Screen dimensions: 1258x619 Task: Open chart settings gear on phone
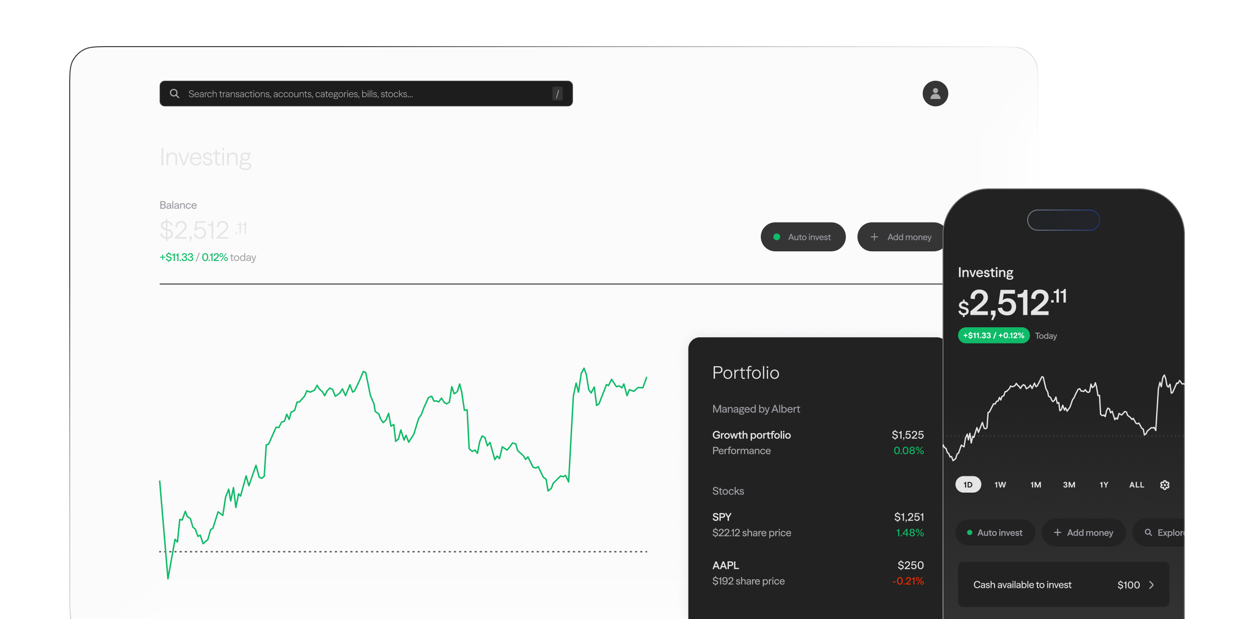[x=1164, y=484]
